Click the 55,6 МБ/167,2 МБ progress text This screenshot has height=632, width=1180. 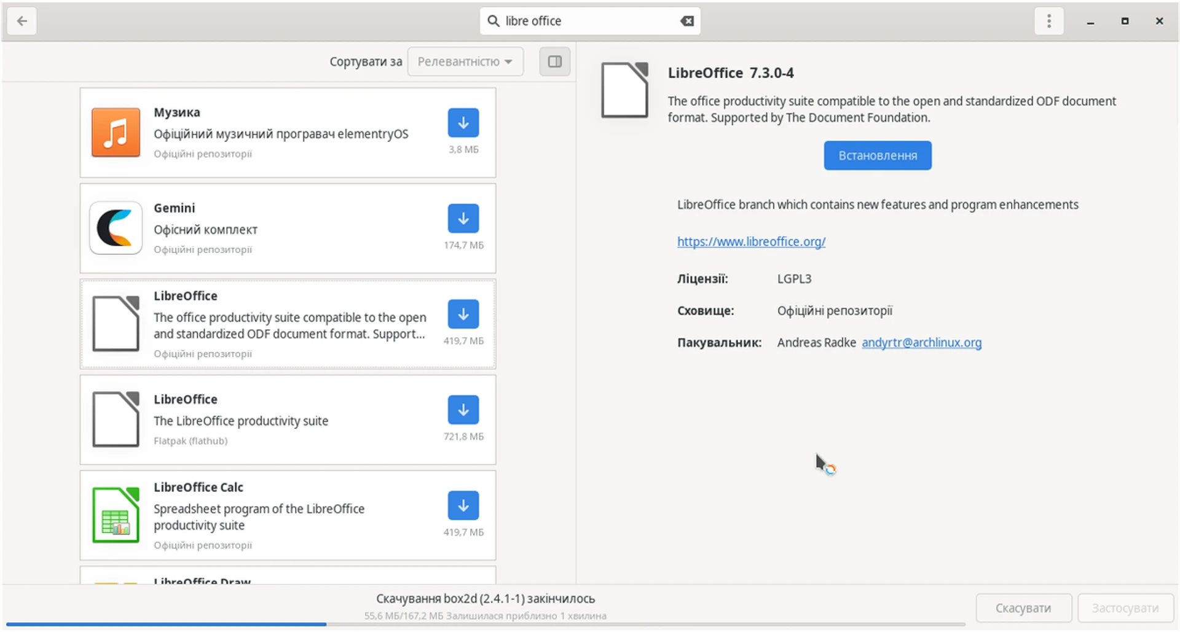point(486,616)
